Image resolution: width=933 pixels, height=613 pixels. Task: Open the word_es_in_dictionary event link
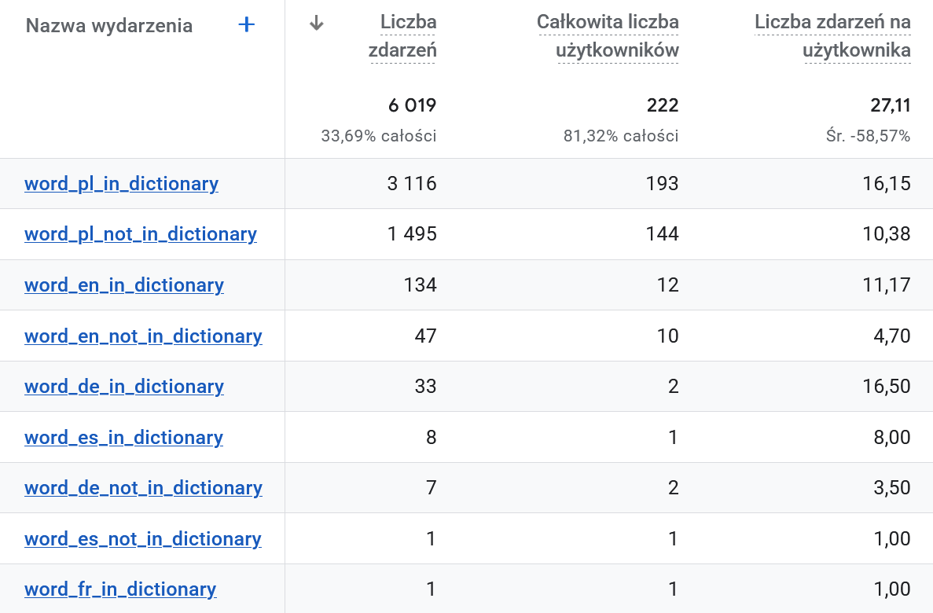pyautogui.click(x=123, y=438)
